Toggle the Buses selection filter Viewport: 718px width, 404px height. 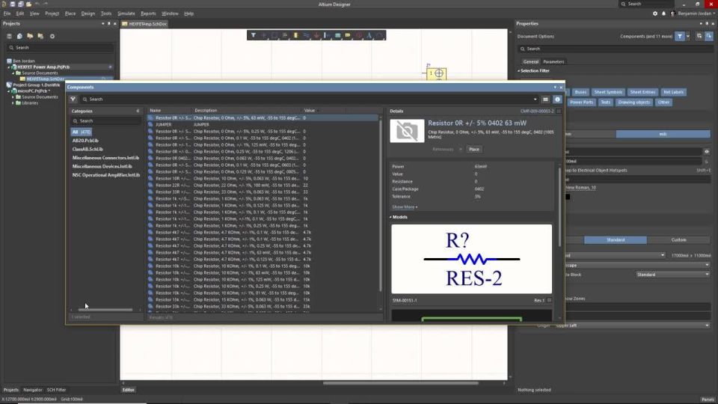point(580,92)
